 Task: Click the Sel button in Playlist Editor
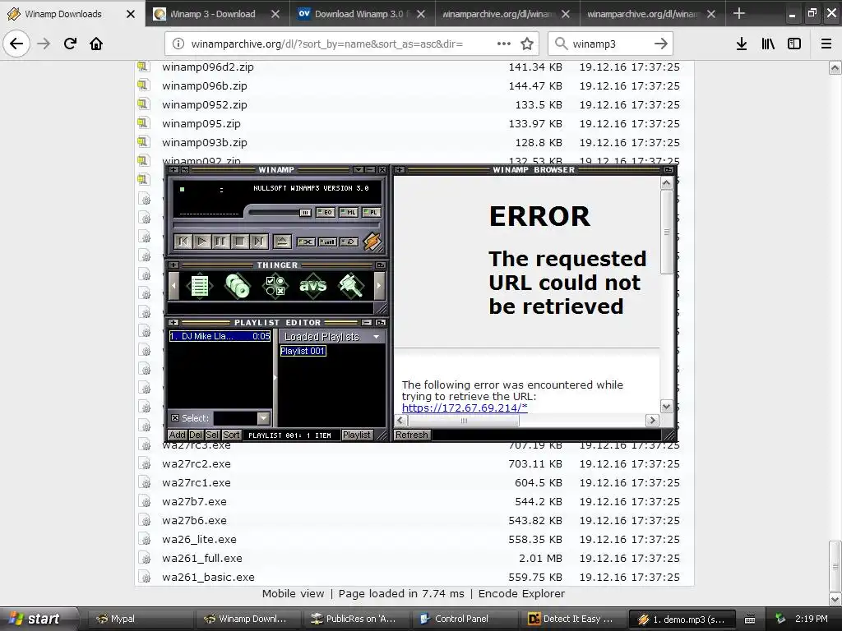coord(213,435)
